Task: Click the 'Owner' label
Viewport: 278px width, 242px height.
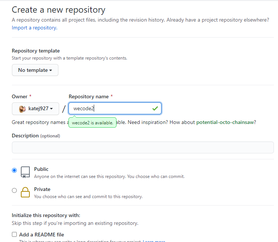Action: pyautogui.click(x=19, y=96)
